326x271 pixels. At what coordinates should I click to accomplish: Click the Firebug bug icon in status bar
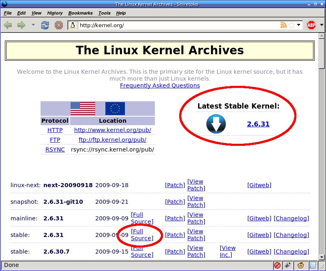pyautogui.click(x=289, y=265)
